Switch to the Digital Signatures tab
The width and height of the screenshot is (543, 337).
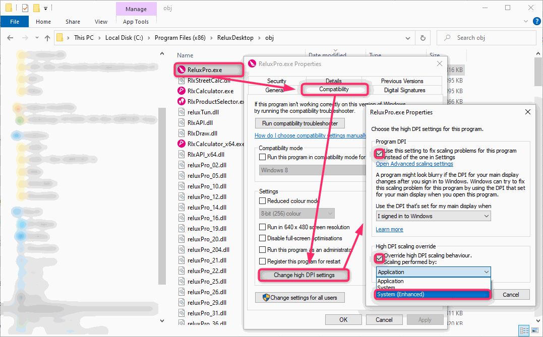[x=406, y=90]
